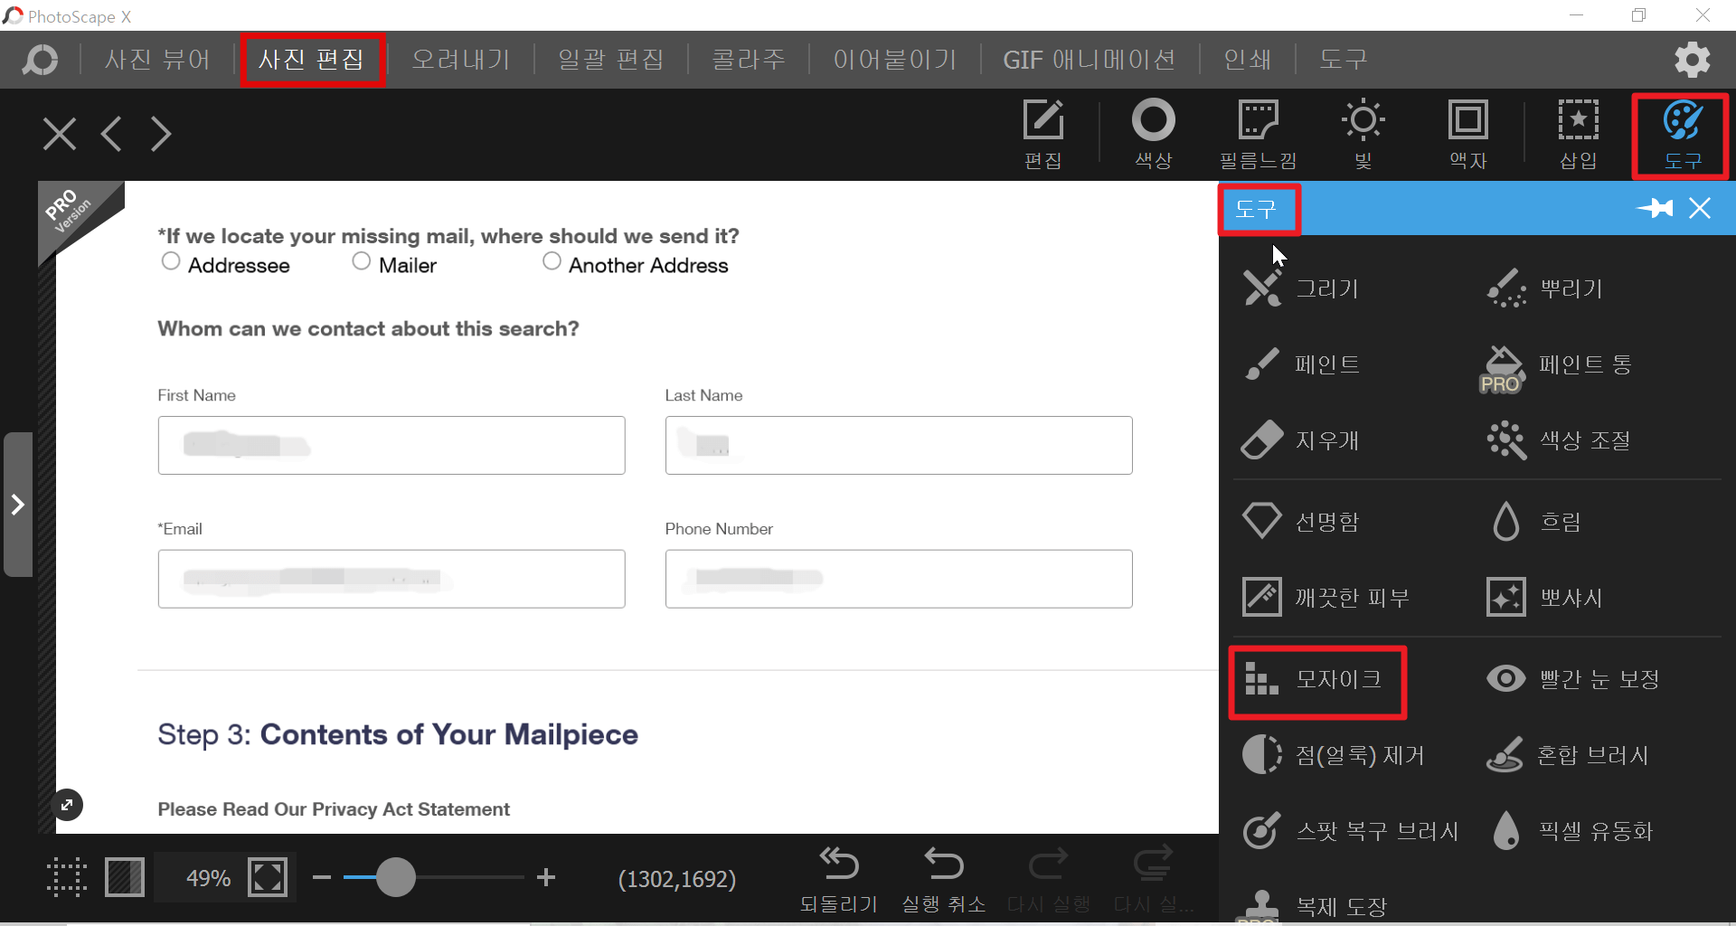1736x926 pixels.
Task: Open the 편집 edit panel
Action: click(x=1043, y=134)
